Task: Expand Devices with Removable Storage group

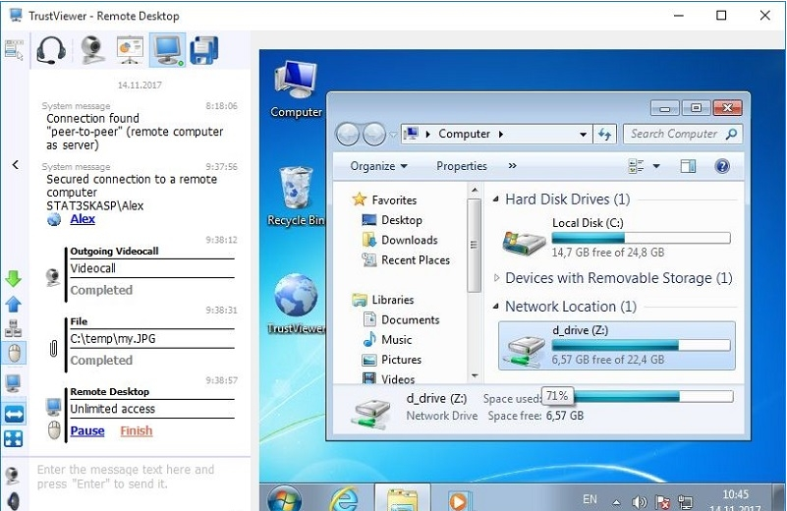Action: (x=496, y=278)
